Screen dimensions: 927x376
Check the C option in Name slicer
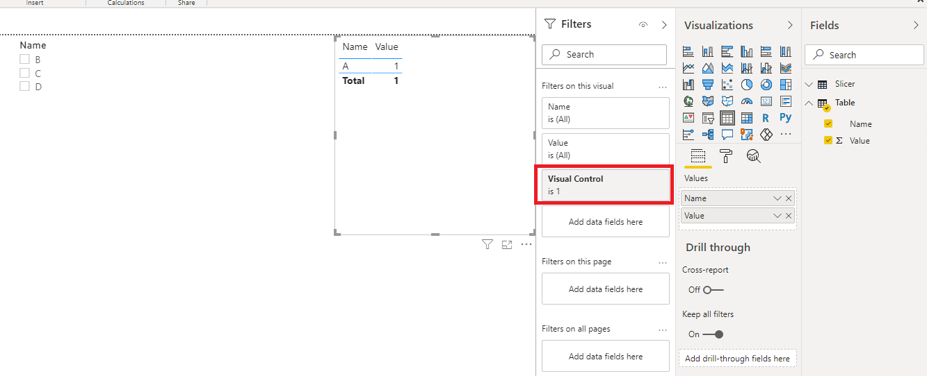[x=24, y=73]
